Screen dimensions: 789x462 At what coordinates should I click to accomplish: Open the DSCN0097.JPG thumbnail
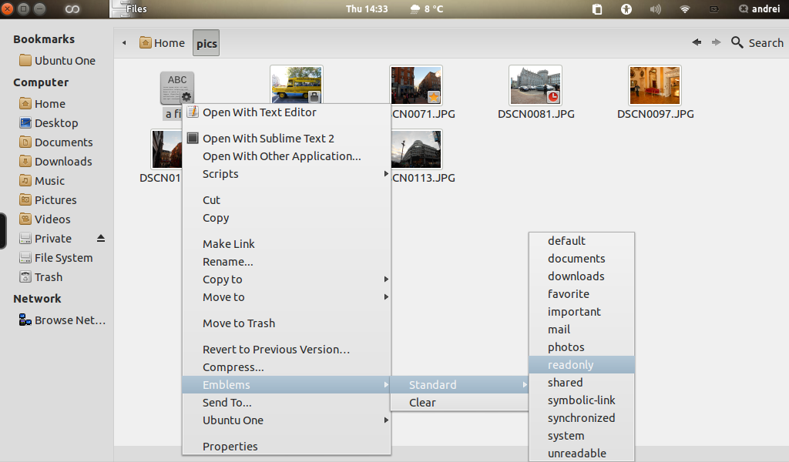tap(654, 85)
